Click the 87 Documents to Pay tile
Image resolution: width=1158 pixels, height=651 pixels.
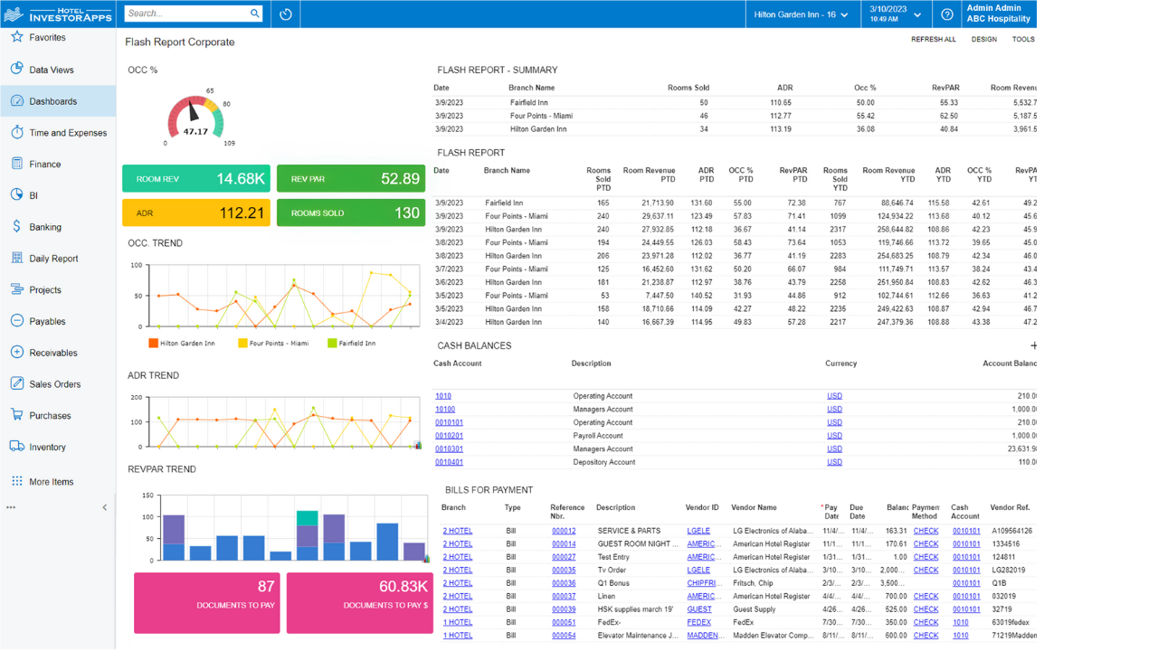tap(207, 602)
